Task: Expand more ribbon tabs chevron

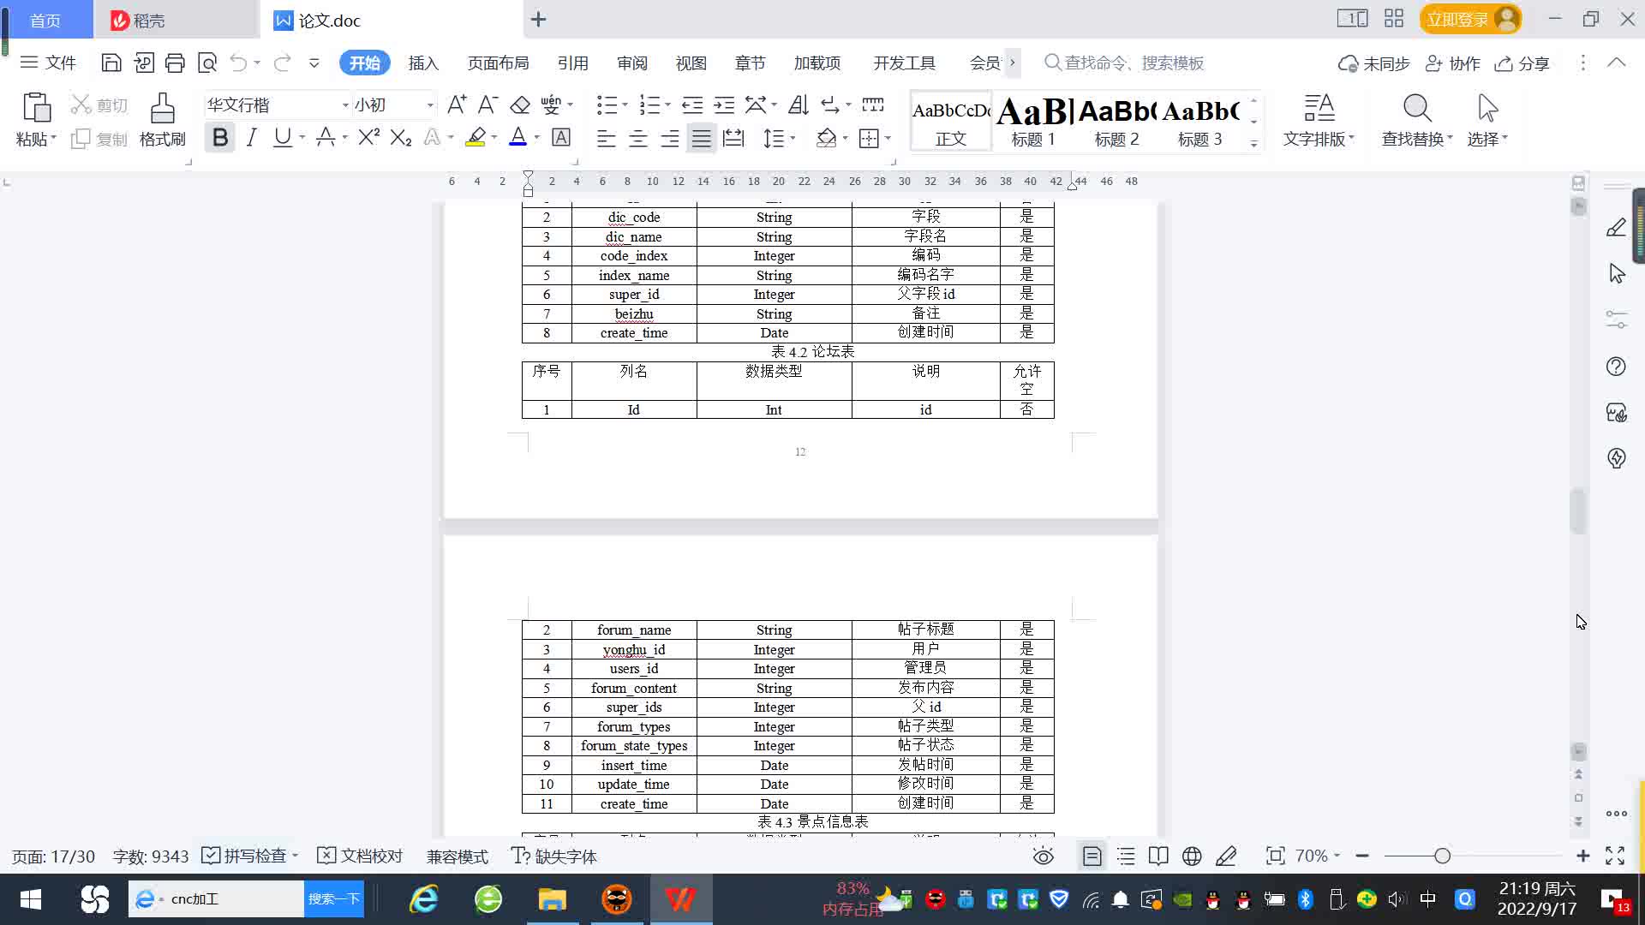Action: pyautogui.click(x=1013, y=63)
